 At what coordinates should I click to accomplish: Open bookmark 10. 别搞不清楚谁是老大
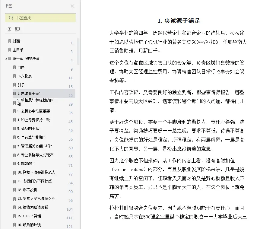point(36,173)
